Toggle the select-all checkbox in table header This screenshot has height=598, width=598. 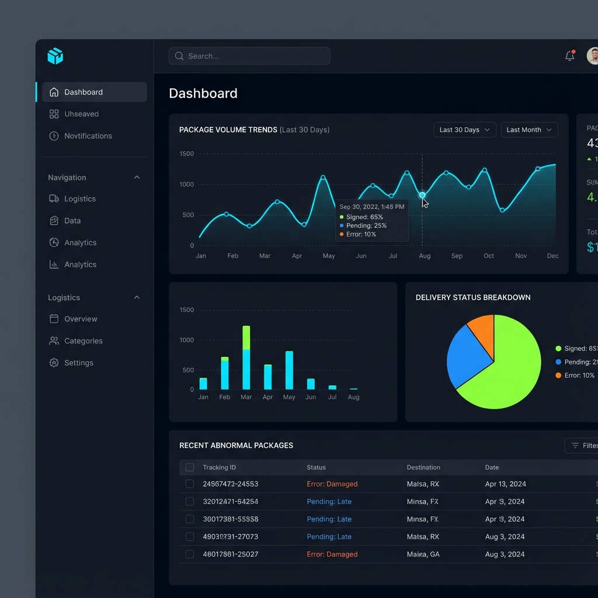pos(189,467)
